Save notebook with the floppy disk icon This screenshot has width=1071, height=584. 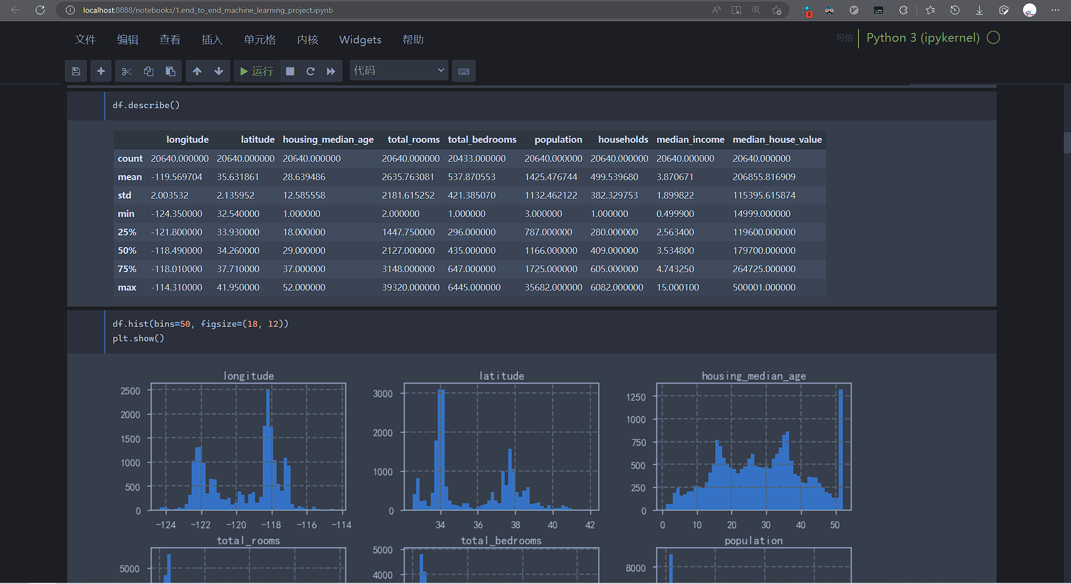tap(76, 71)
